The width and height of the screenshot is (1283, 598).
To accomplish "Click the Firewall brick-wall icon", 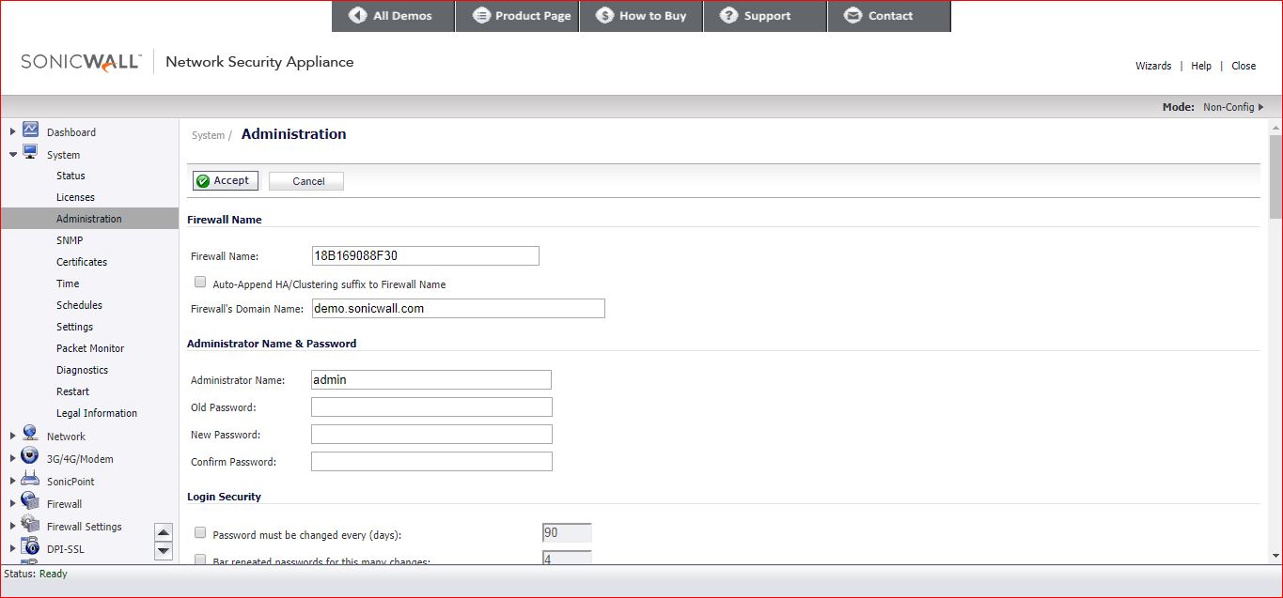I will 30,503.
